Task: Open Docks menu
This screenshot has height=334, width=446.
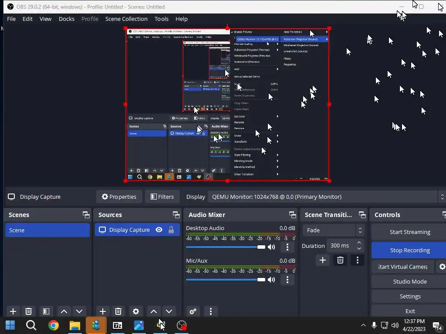Action: click(67, 19)
